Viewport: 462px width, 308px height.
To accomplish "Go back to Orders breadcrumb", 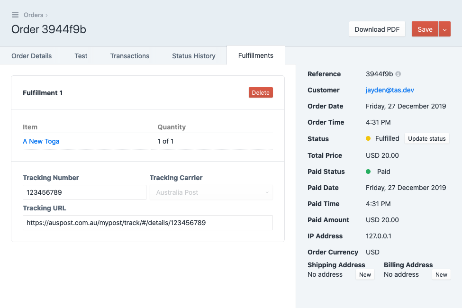I will pyautogui.click(x=33, y=15).
